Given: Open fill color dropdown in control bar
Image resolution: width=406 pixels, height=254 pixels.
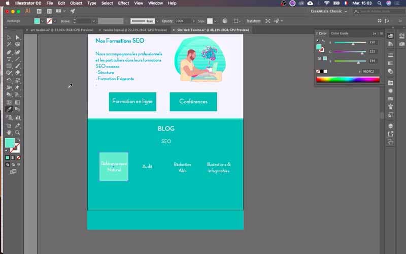Looking at the screenshot, I should (42, 21).
